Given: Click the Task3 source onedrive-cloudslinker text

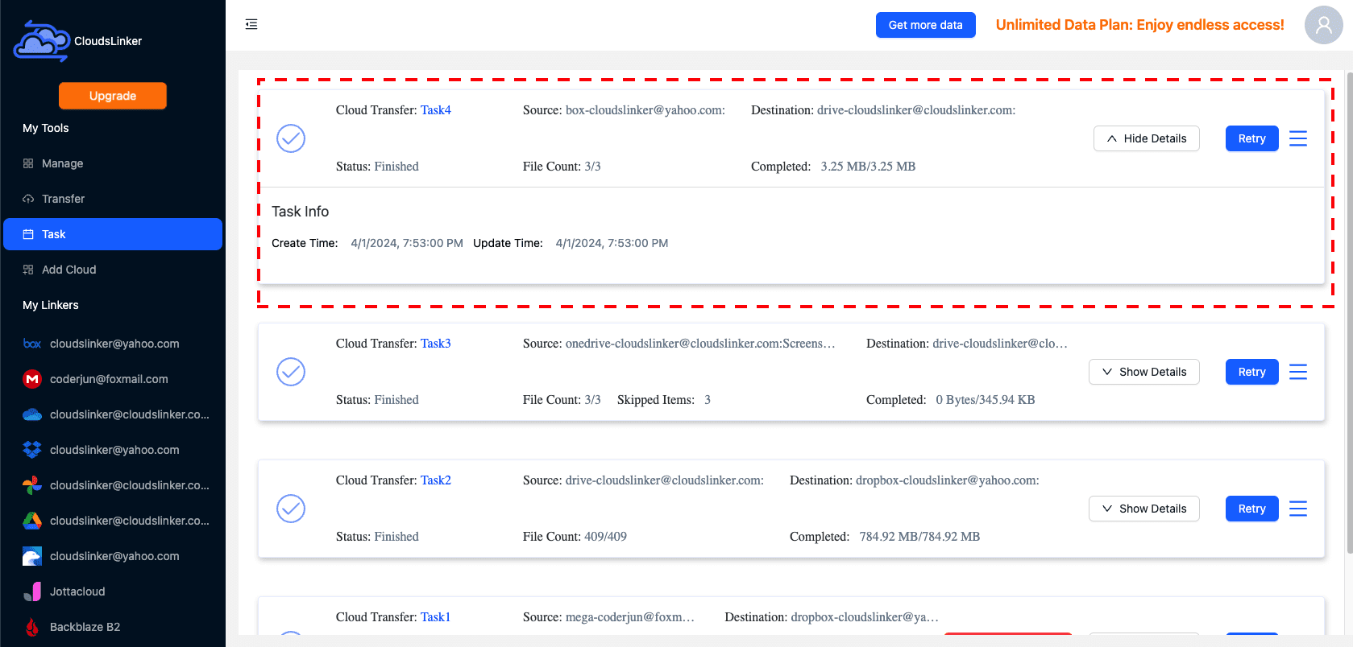Looking at the screenshot, I should tap(700, 344).
